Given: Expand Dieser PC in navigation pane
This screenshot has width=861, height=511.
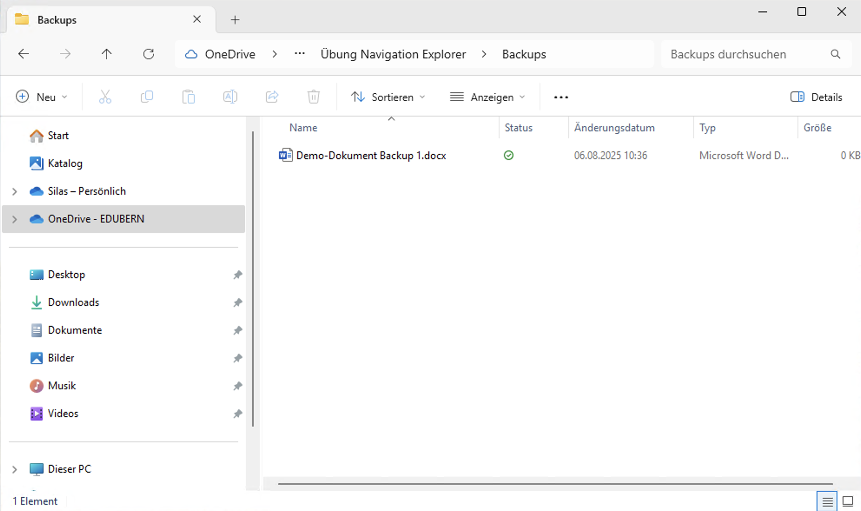Looking at the screenshot, I should coord(14,469).
